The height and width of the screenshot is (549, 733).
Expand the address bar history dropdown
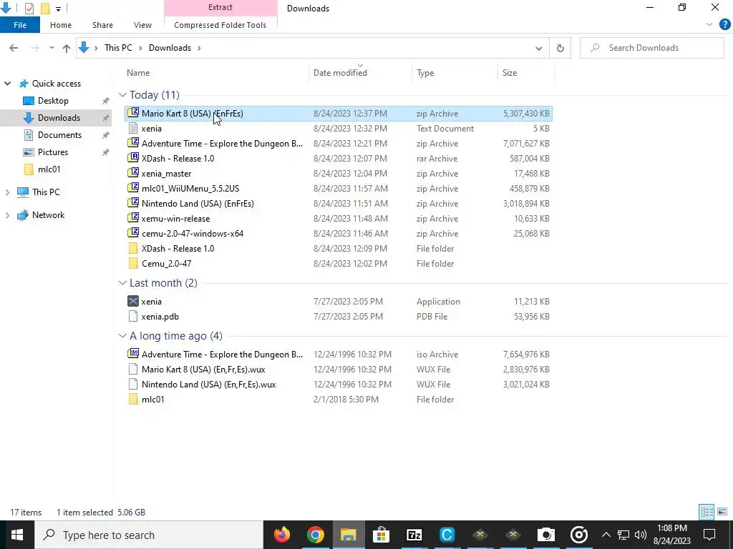tap(538, 48)
